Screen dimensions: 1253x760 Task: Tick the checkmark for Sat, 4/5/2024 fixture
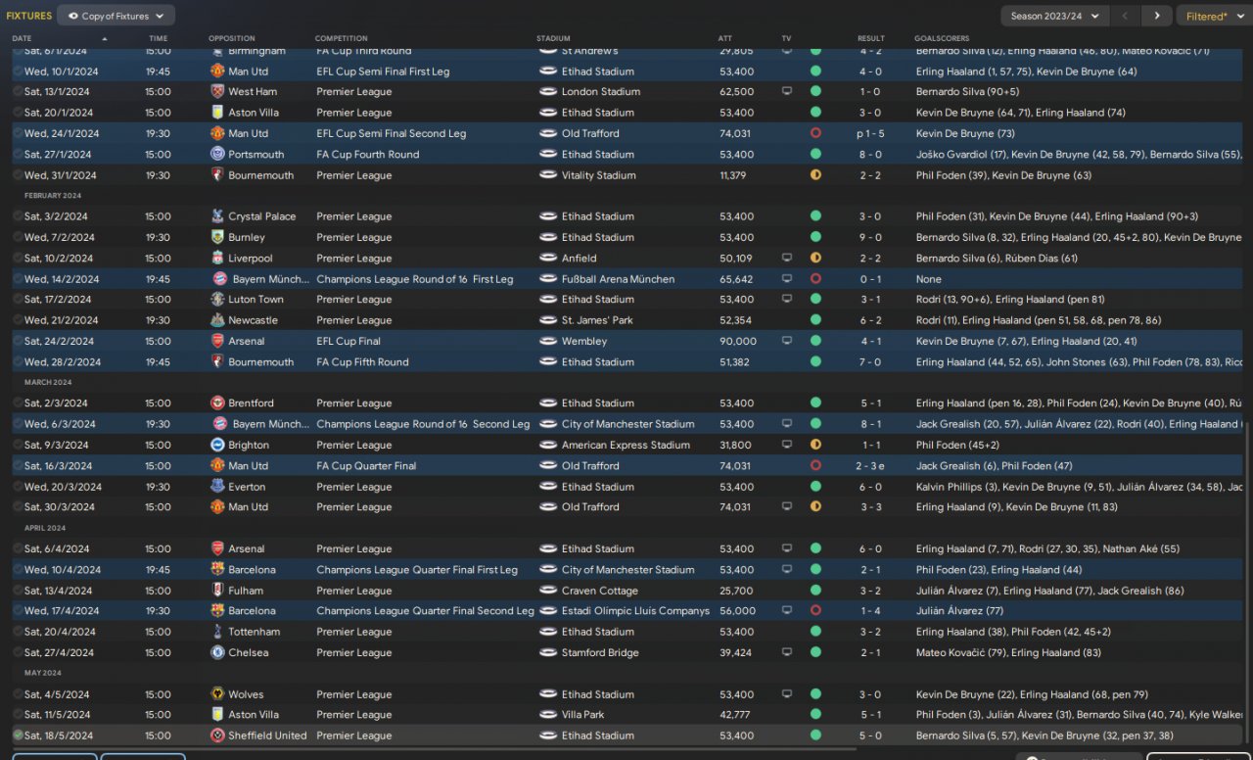18,694
